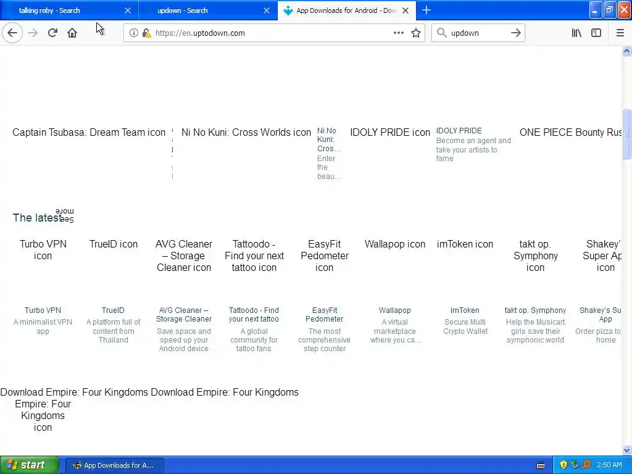Switch to the 'talking roby - Search' tab
The image size is (632, 474).
pyautogui.click(x=69, y=10)
